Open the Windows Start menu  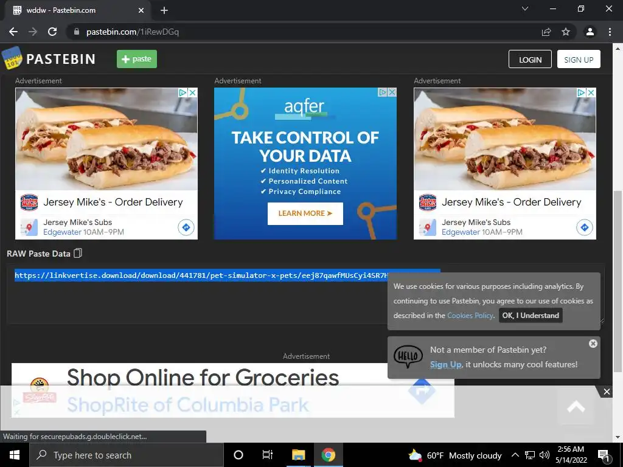coord(15,455)
